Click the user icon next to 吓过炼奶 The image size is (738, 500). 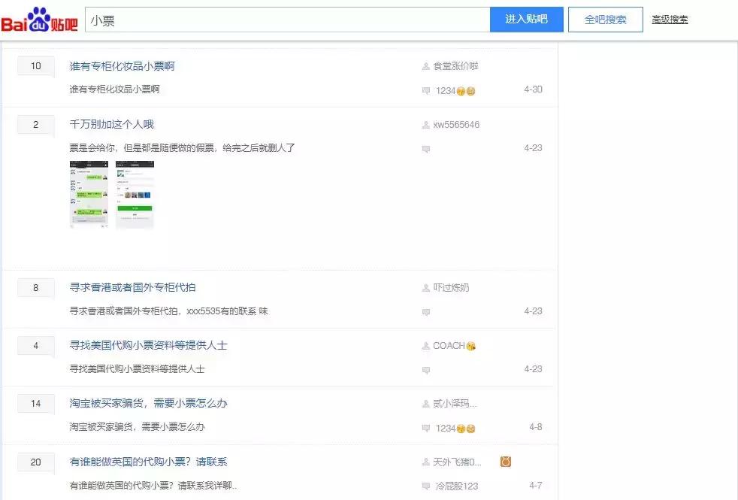[x=426, y=287]
